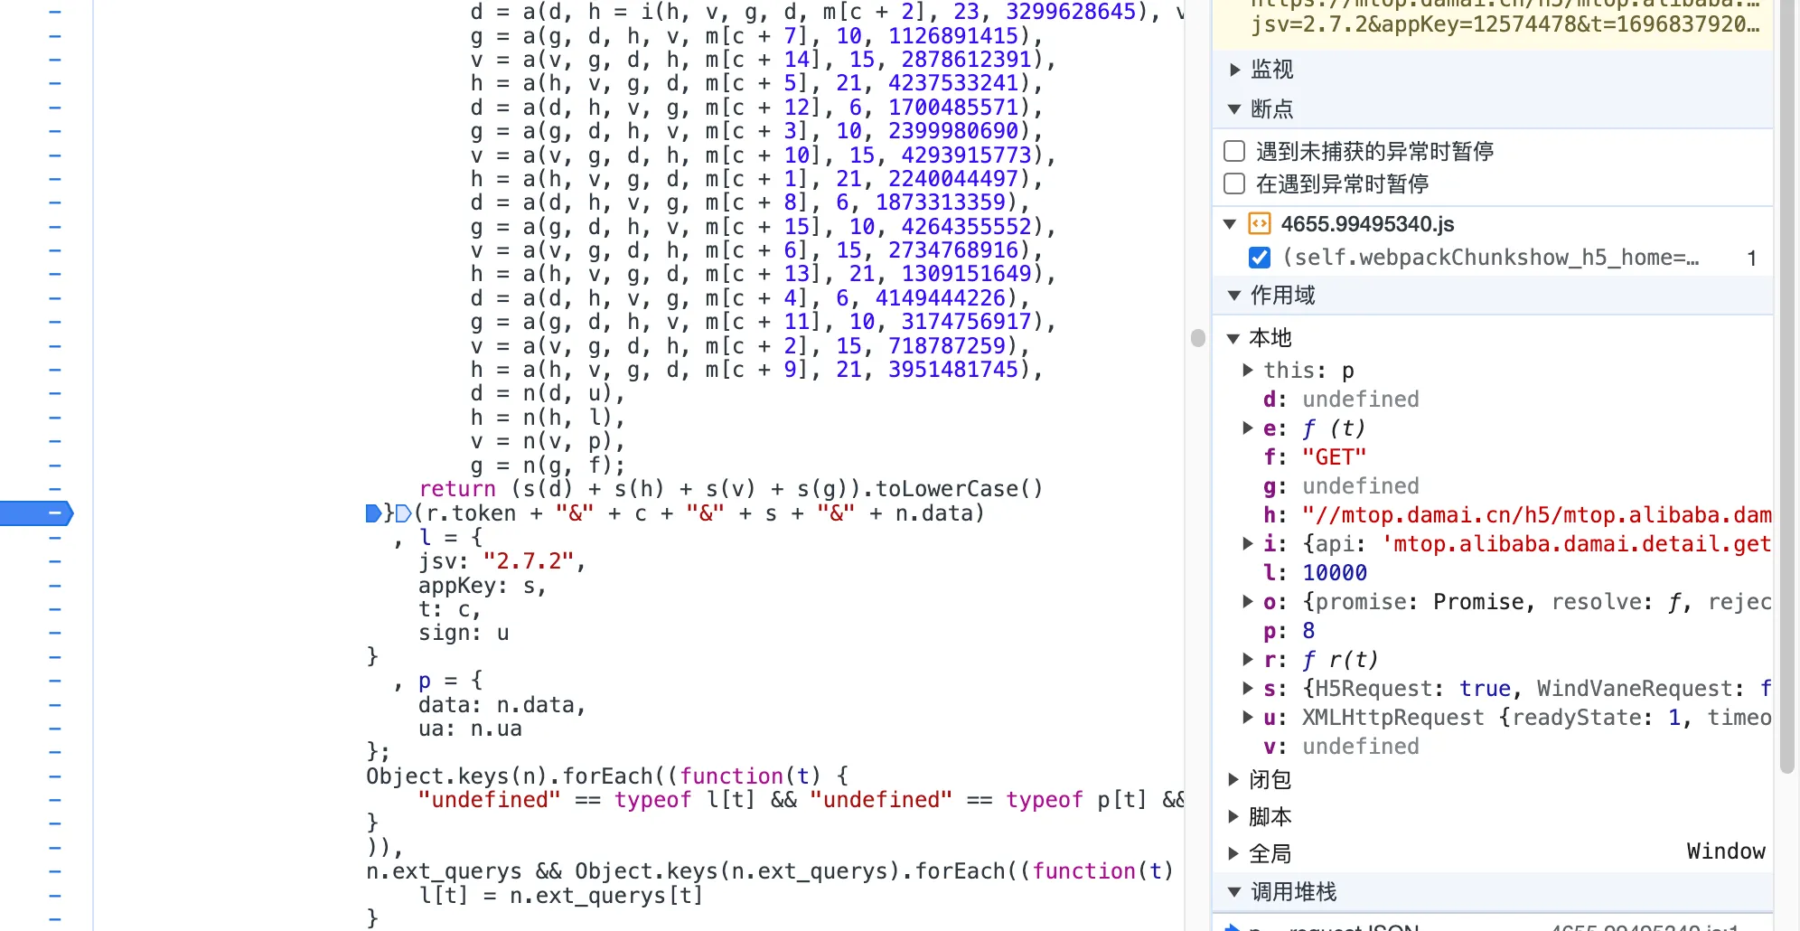This screenshot has width=1800, height=931.
Task: Click the gutter dash beside the return statement line
Action: point(55,489)
